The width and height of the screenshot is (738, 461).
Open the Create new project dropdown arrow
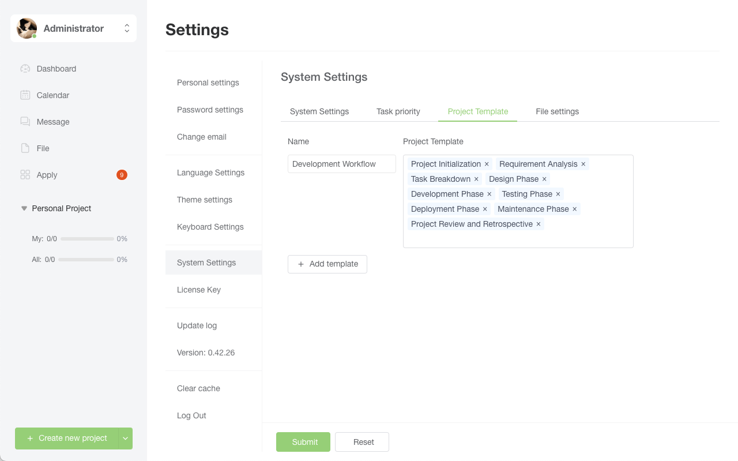(125, 438)
